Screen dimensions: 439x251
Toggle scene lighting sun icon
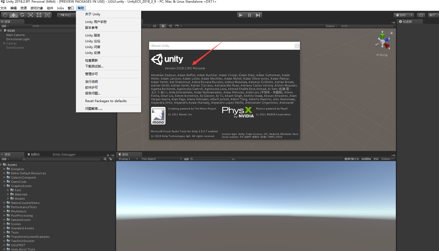[163, 26]
